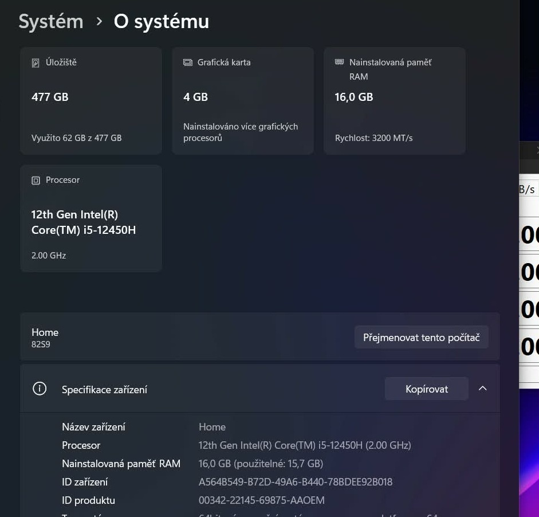The image size is (539, 517).
Task: Select the ID zařízení value text
Action: pyautogui.click(x=296, y=481)
